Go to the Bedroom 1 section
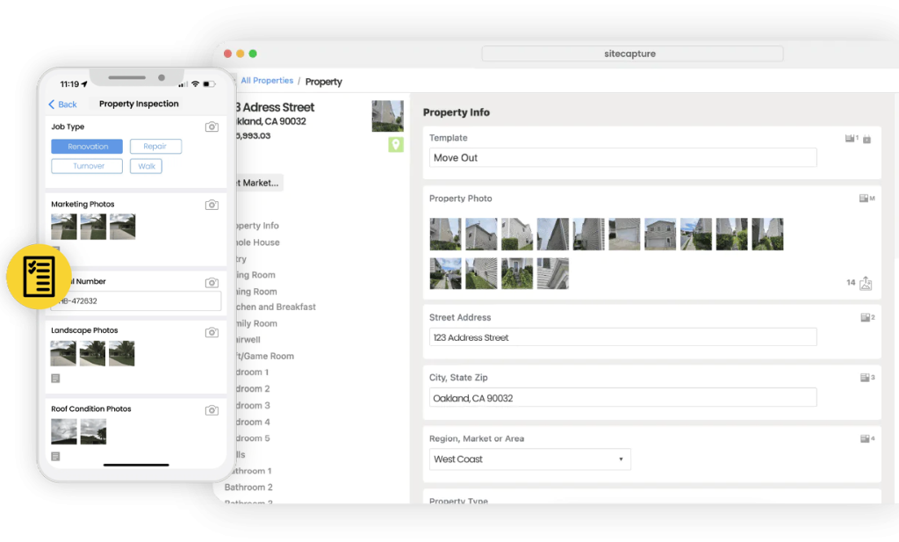The width and height of the screenshot is (899, 542). [x=252, y=372]
